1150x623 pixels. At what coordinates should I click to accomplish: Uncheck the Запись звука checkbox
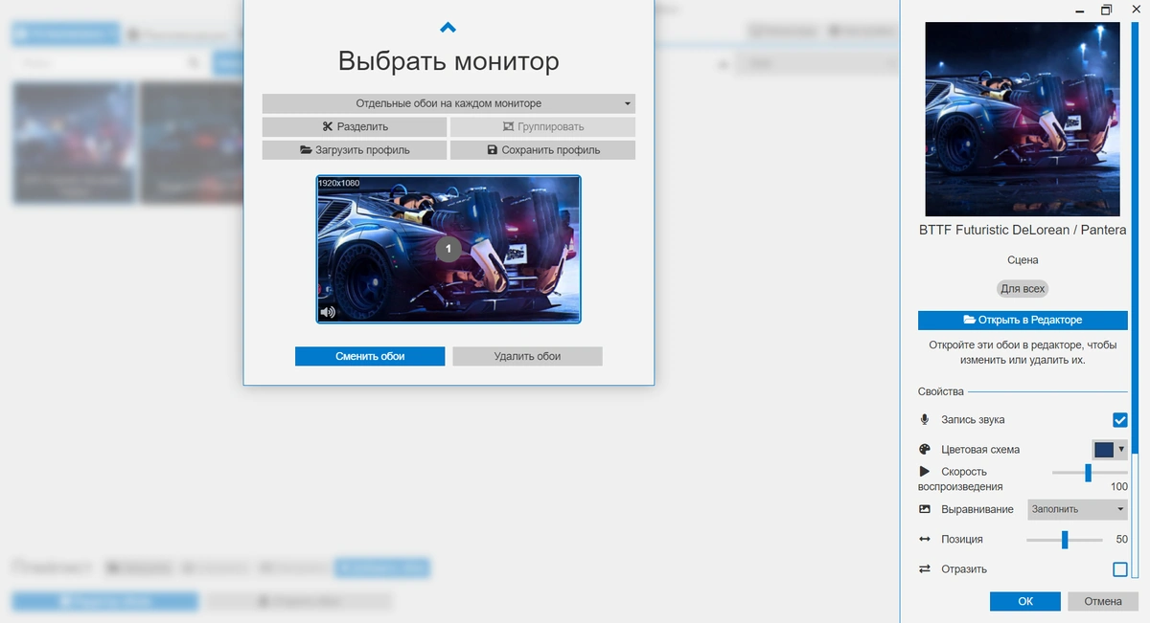click(1119, 420)
